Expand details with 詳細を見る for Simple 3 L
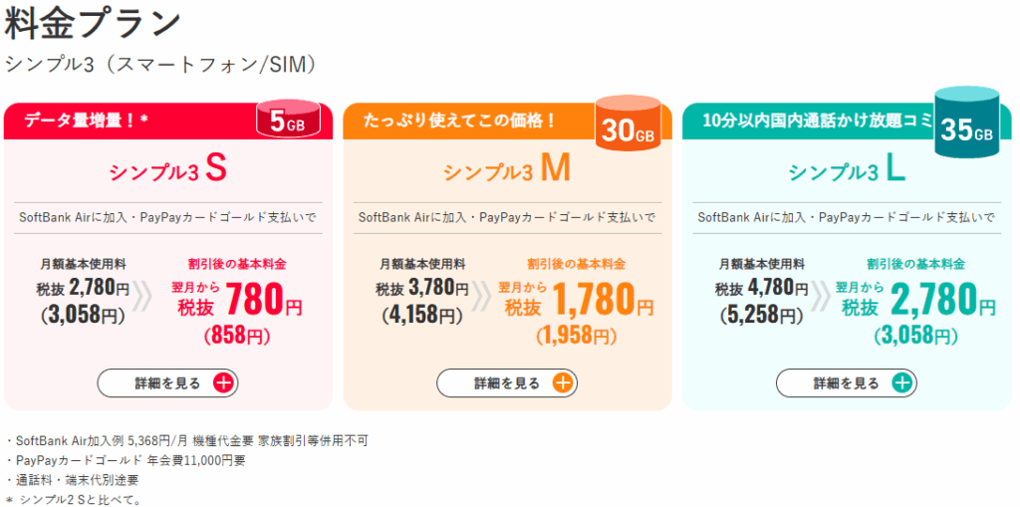The width and height of the screenshot is (1020, 507). tap(847, 382)
